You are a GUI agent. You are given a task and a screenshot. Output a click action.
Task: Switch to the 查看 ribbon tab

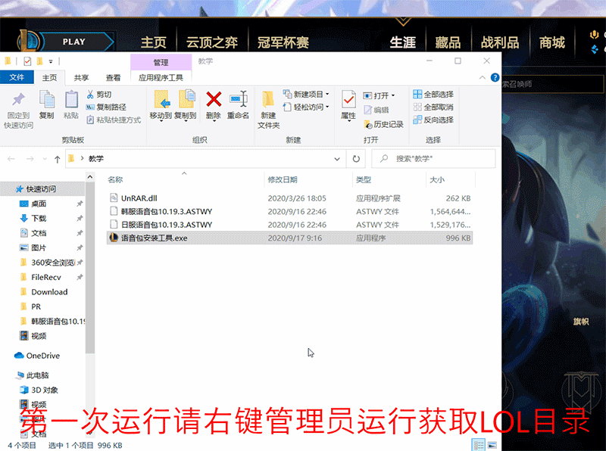113,78
